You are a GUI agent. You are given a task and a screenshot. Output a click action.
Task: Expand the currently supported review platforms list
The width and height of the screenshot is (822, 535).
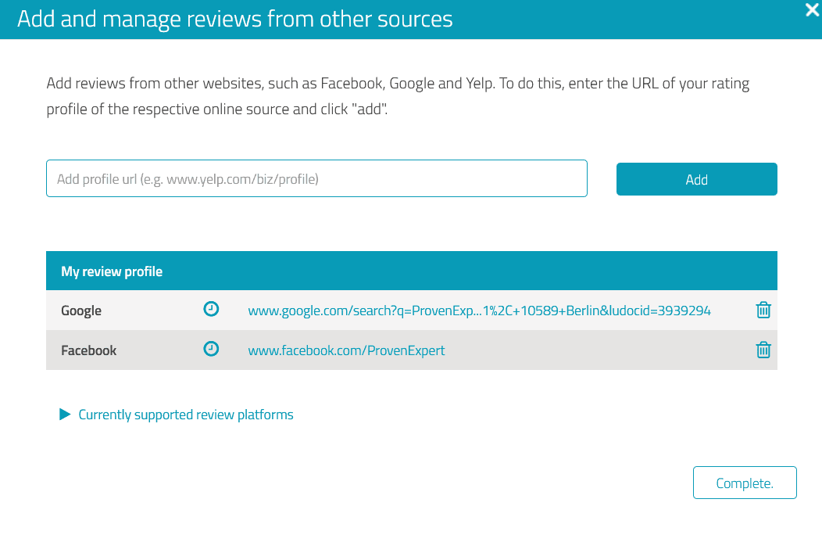[185, 414]
